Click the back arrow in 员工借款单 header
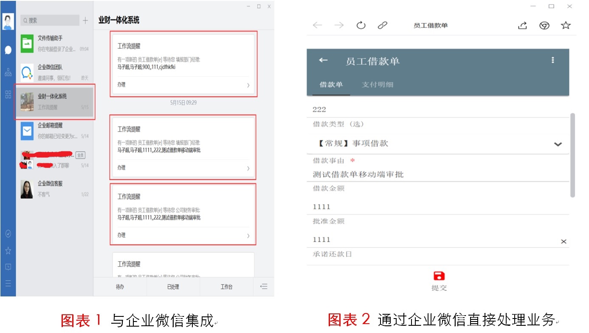This screenshot has height=333, width=589. tap(323, 60)
